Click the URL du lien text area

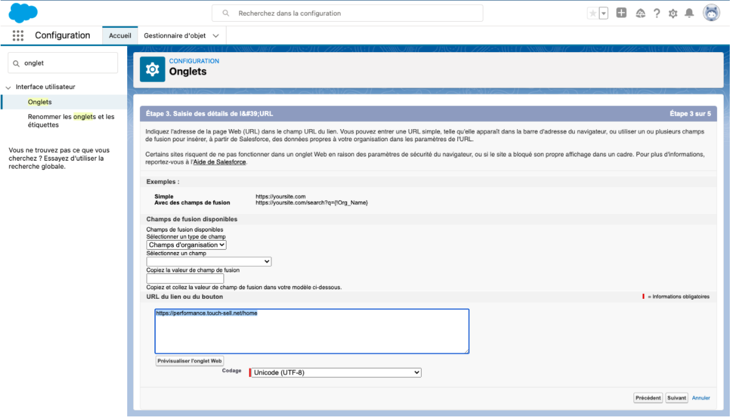tap(312, 331)
